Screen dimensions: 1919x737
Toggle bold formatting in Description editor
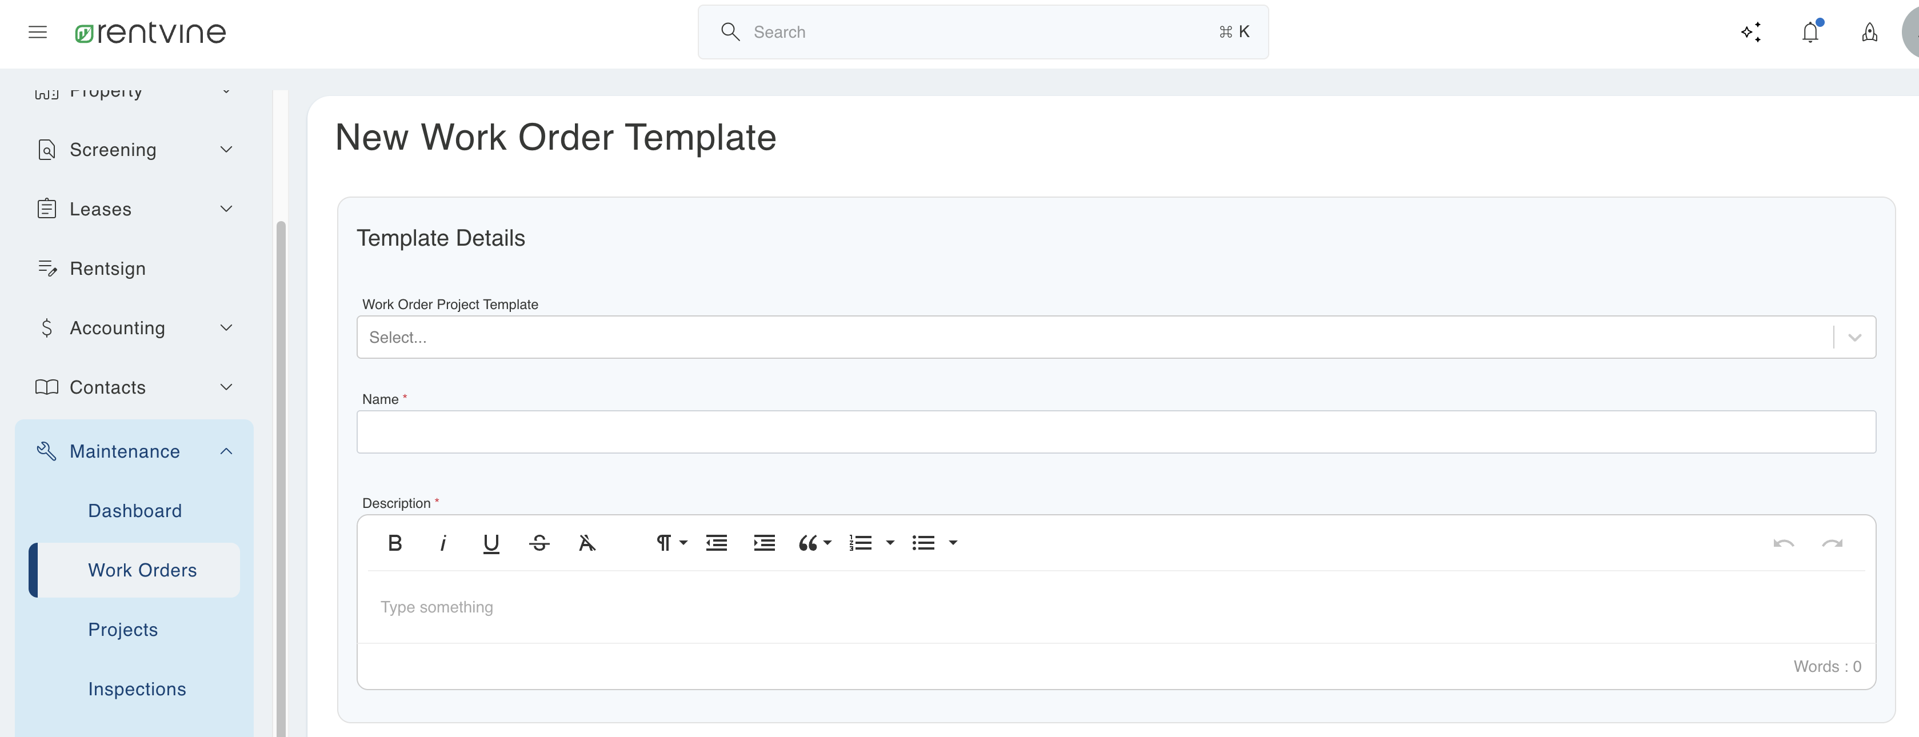(395, 543)
